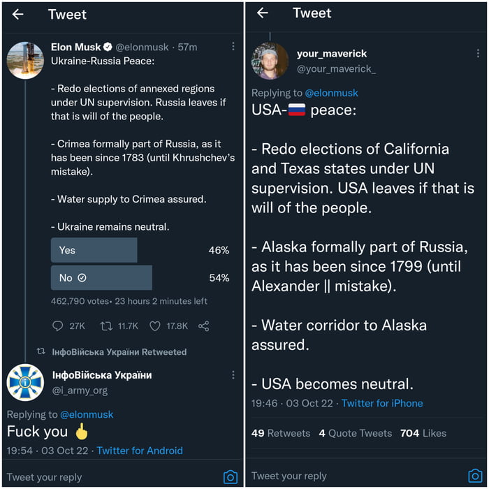Click the Twitter for Android link
This screenshot has height=489, width=489.
140,451
